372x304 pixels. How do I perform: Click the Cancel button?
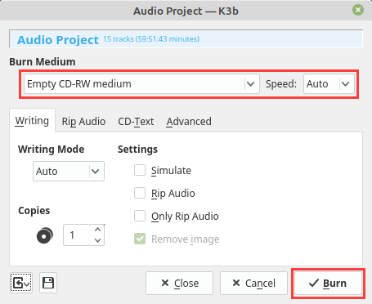[x=253, y=284]
